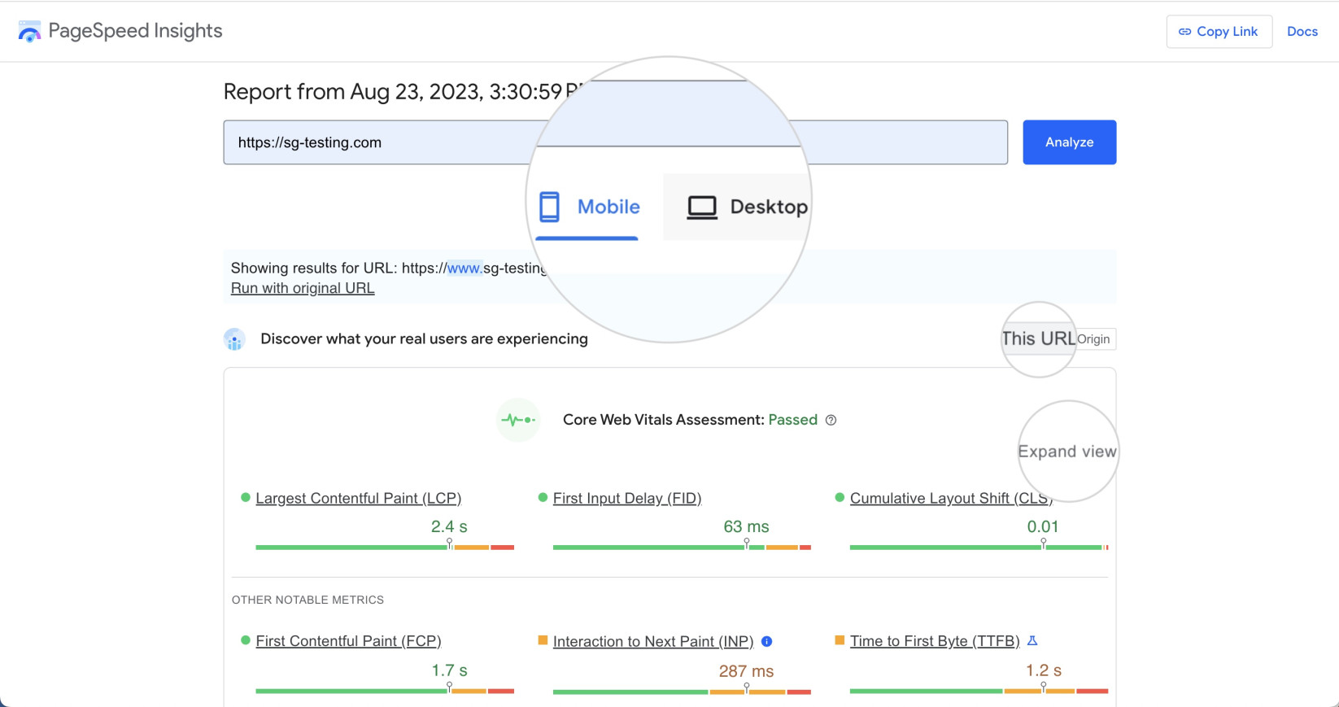Open Cumulative Layout Shift (CLS) link
This screenshot has width=1339, height=707.
[x=951, y=498]
